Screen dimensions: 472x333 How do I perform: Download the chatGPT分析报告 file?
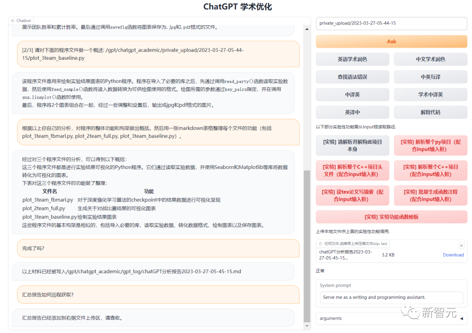point(454,254)
